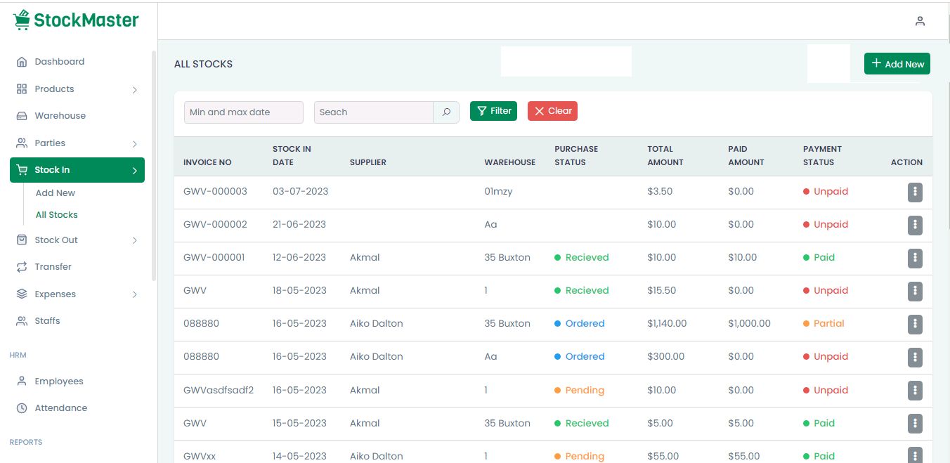Open action menu for GWV-000001 row
Image resolution: width=950 pixels, height=463 pixels.
[915, 258]
